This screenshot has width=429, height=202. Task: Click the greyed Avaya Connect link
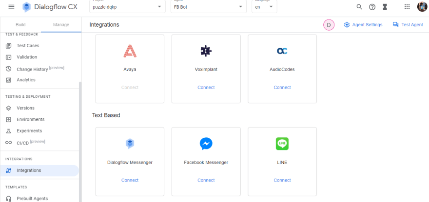pyautogui.click(x=130, y=88)
